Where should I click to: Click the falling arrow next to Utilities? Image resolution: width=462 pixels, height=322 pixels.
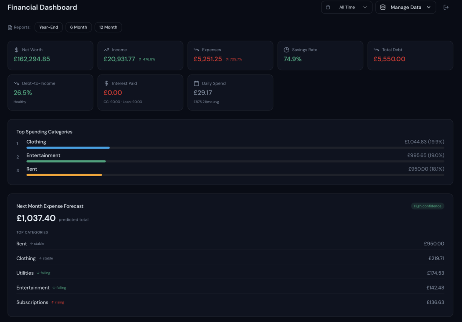pyautogui.click(x=38, y=273)
